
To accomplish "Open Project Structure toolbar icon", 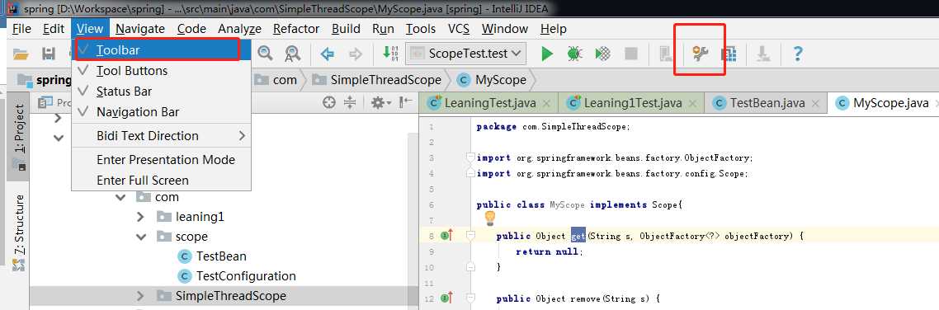I will pos(729,54).
